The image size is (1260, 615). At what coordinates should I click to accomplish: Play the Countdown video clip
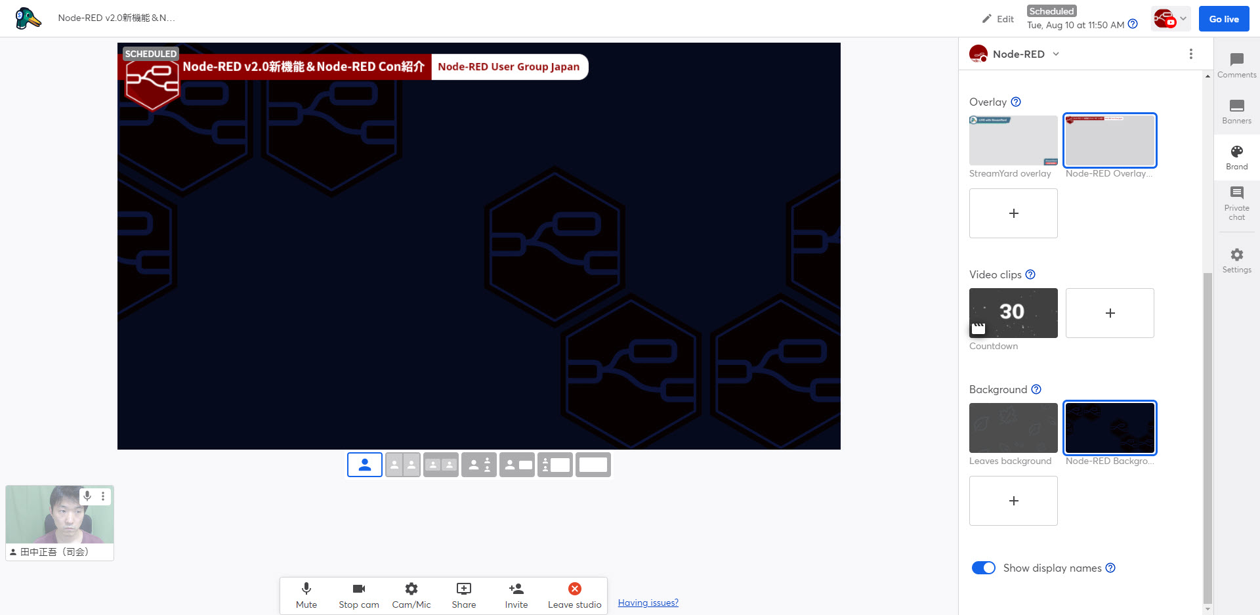pos(1013,313)
